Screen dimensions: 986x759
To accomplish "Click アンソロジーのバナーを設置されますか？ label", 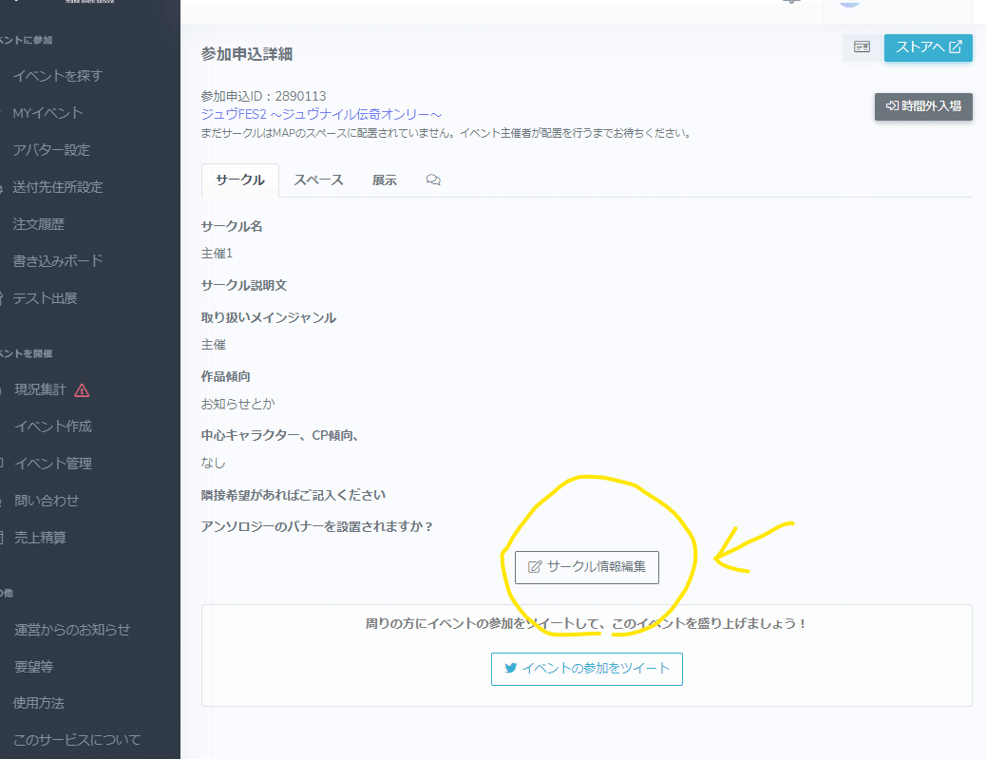I will click(317, 527).
